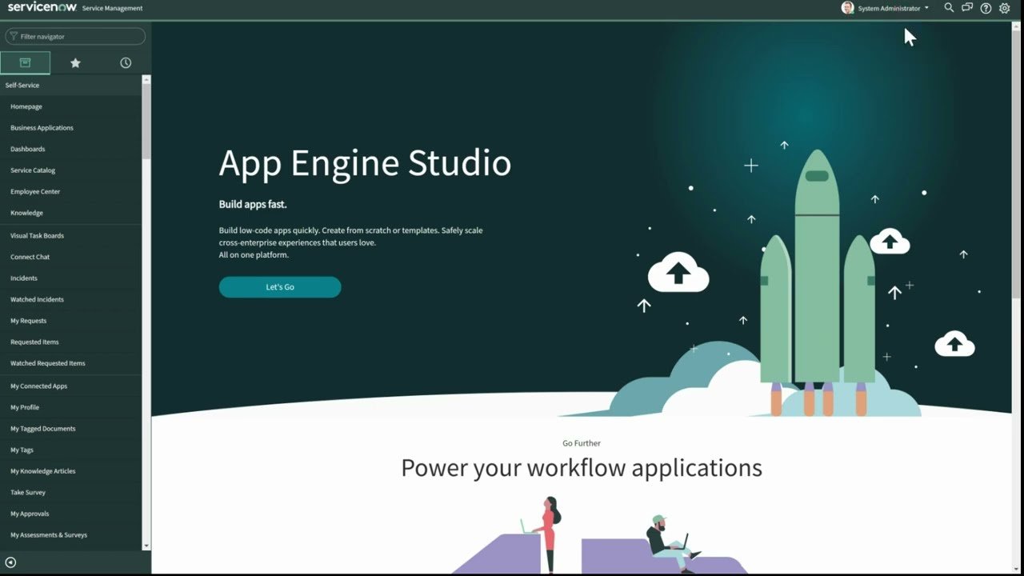
Task: Open My Profile module
Action: click(25, 407)
